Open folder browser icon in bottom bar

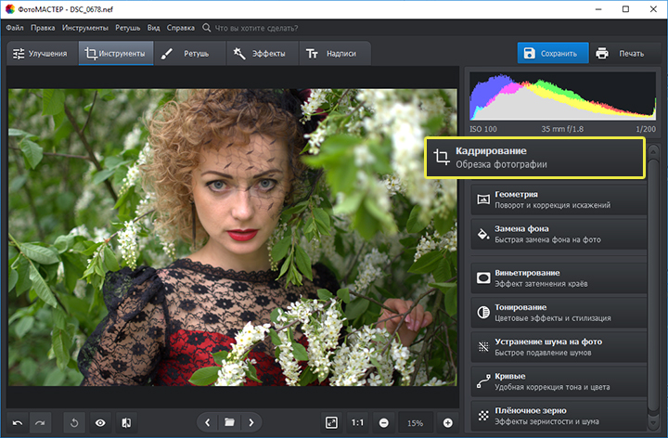[229, 422]
